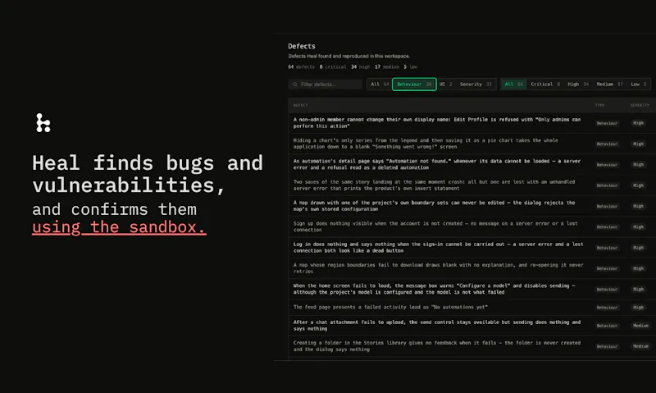Click the DEFECT column header
The width and height of the screenshot is (656, 393).
pyautogui.click(x=300, y=106)
